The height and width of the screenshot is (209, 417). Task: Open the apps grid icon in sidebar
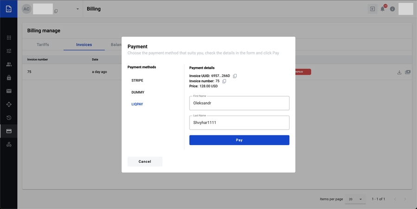pyautogui.click(x=9, y=37)
